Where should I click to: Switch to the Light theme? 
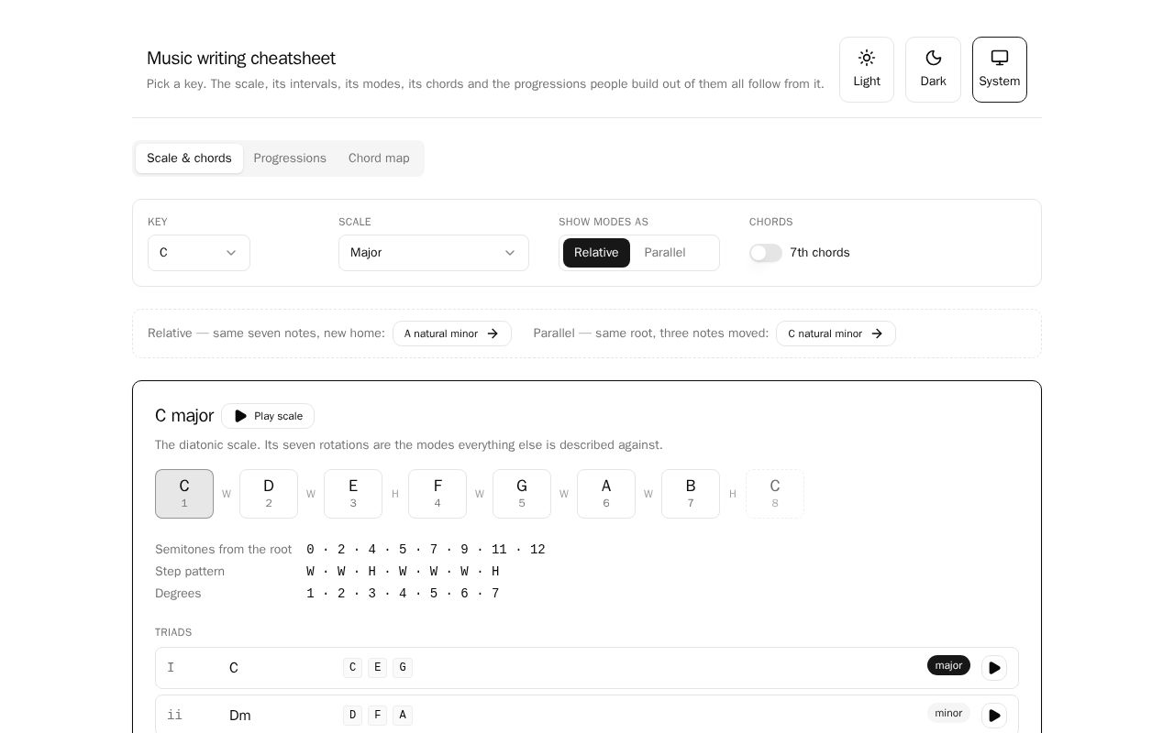tap(867, 70)
